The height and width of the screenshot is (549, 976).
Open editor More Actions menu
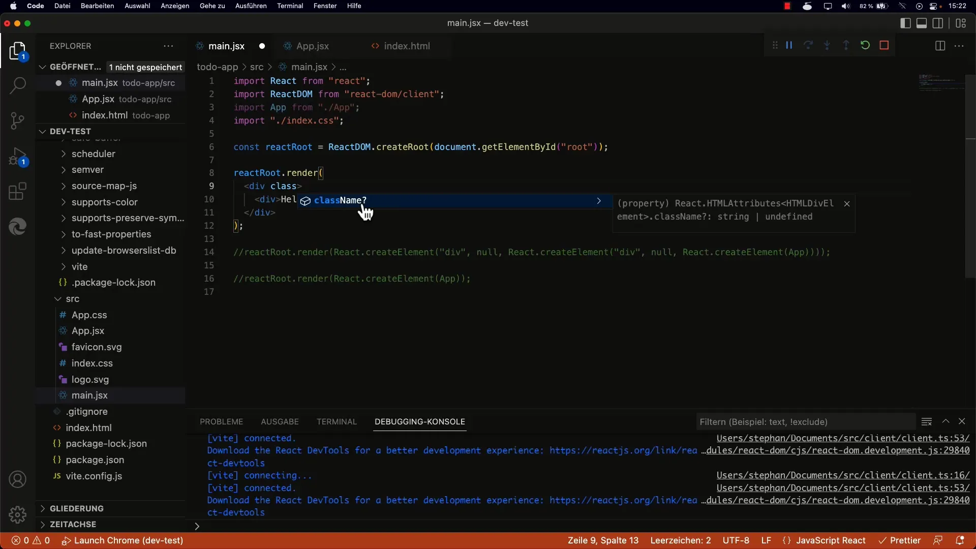tap(959, 46)
